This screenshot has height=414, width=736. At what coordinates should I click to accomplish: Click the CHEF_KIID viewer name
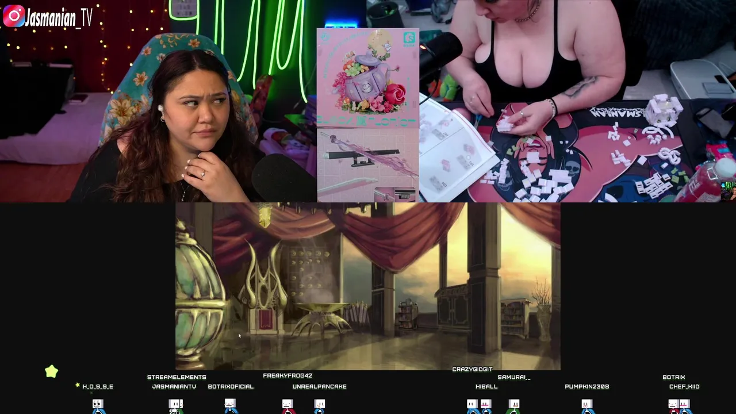[684, 386]
